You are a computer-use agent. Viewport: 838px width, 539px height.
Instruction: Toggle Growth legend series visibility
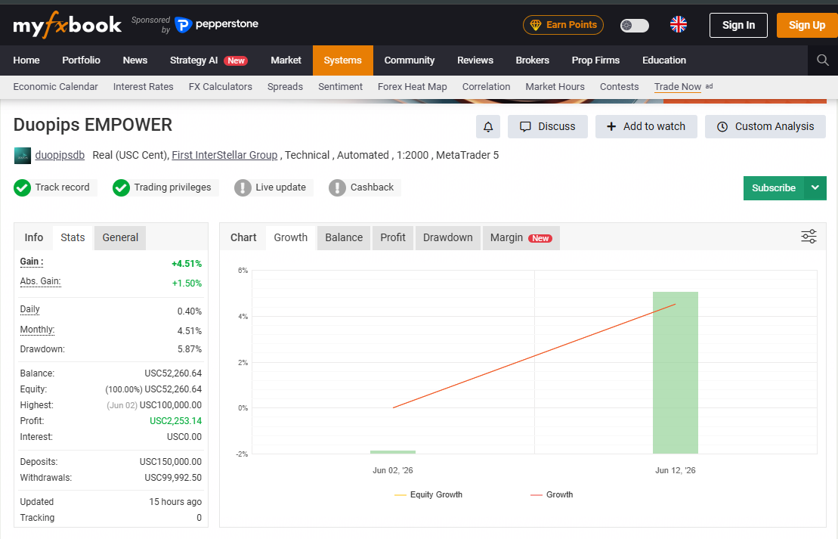point(552,494)
